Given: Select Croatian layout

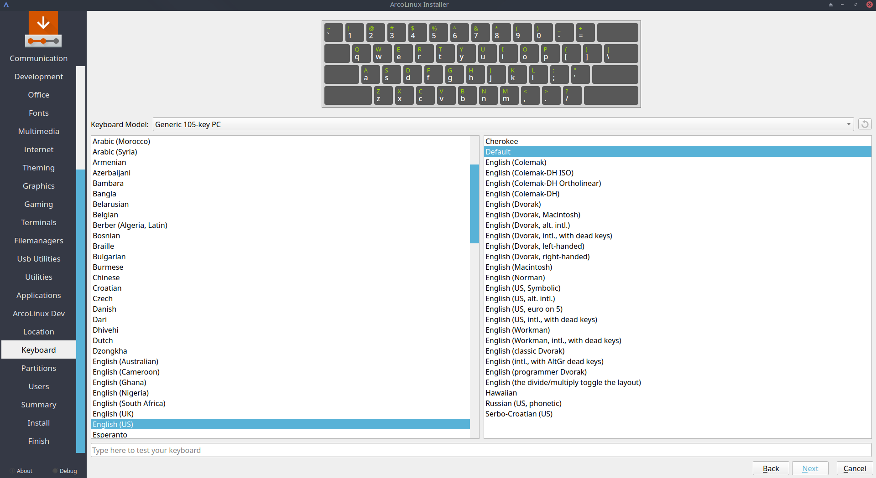Looking at the screenshot, I should click(280, 288).
